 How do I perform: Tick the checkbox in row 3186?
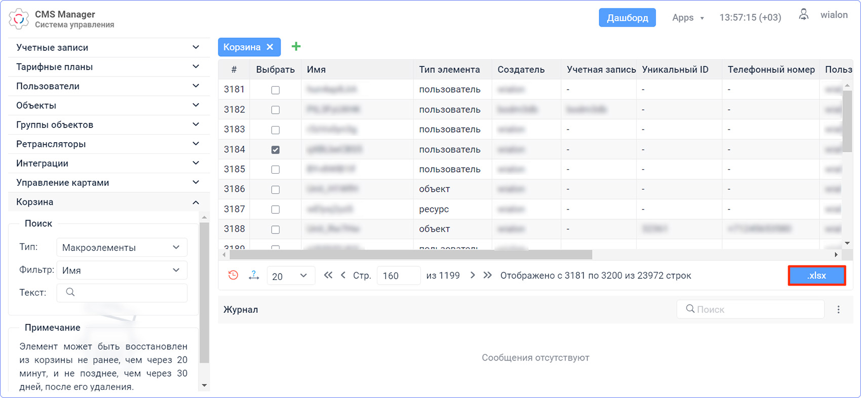click(x=276, y=190)
